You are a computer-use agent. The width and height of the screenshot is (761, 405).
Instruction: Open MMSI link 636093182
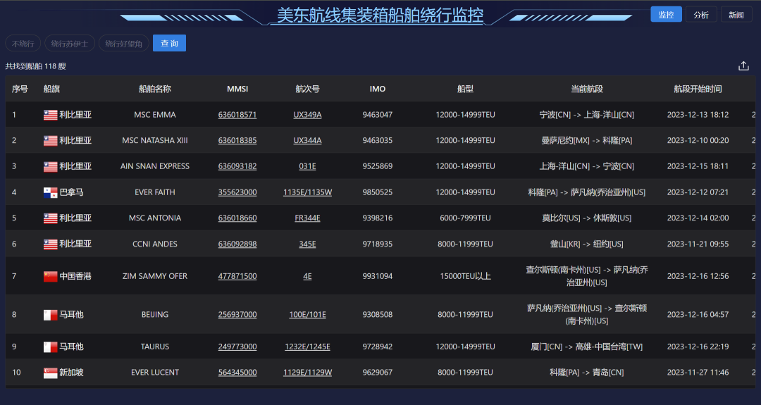(237, 166)
